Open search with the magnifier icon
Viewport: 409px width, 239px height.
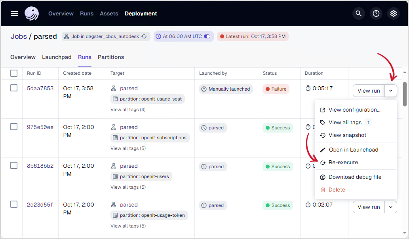point(359,13)
